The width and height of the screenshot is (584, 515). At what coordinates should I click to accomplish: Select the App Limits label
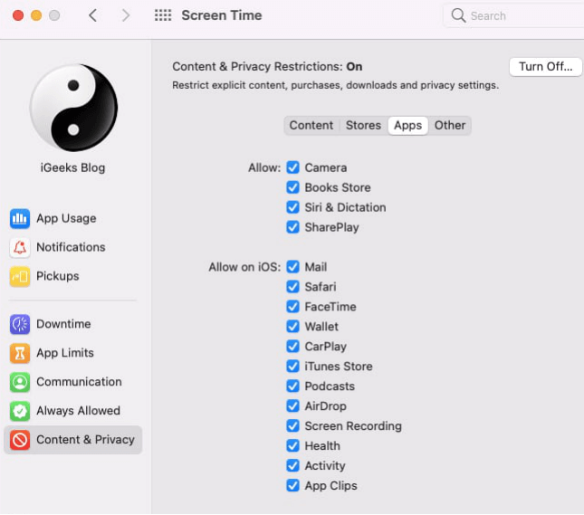65,353
